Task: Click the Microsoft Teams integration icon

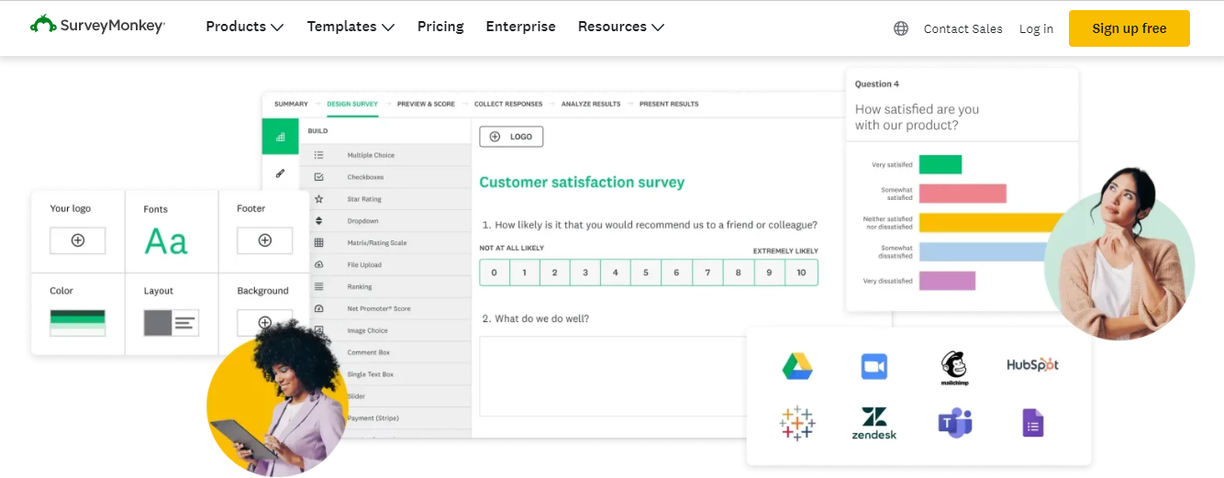Action: [954, 423]
